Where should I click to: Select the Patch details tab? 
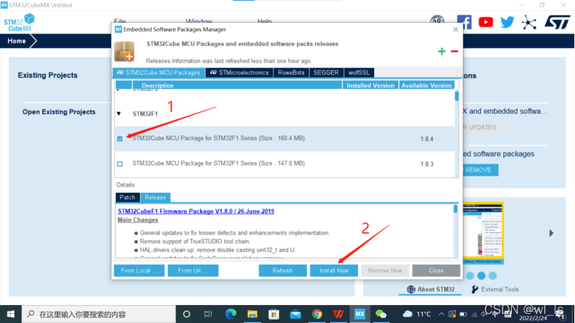coord(127,197)
